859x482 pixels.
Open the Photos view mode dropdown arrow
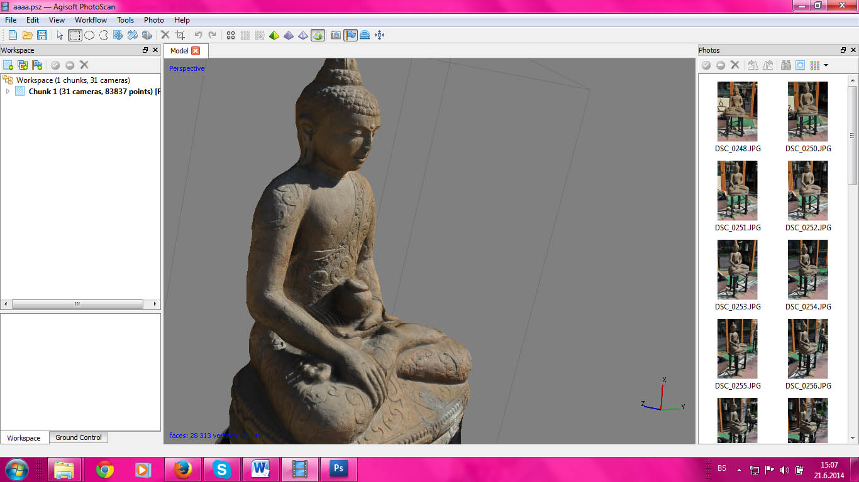point(826,65)
